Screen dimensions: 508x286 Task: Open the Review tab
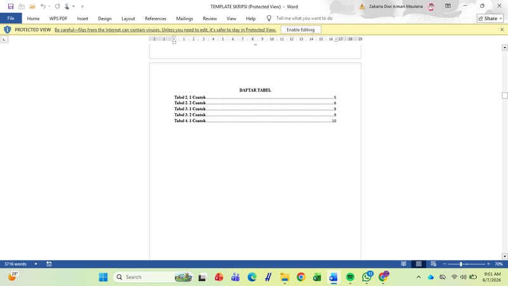pyautogui.click(x=210, y=18)
